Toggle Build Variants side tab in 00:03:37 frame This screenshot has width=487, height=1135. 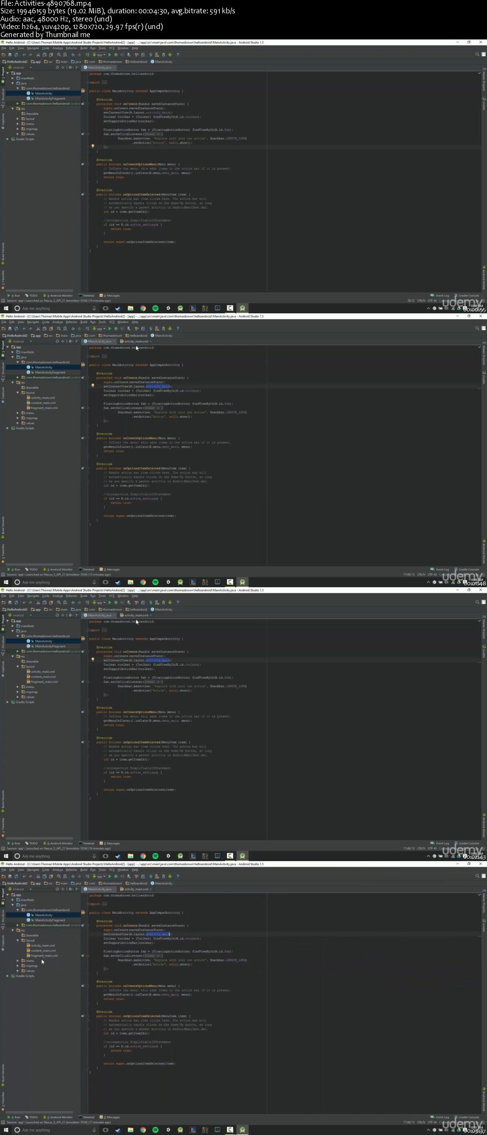pyautogui.click(x=2, y=1076)
